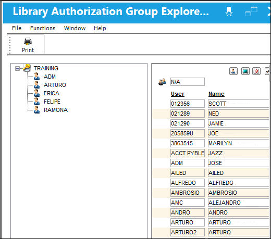This screenshot has height=239, width=271.
Task: Click name cell in the ARTURO2 row
Action: [239, 232]
